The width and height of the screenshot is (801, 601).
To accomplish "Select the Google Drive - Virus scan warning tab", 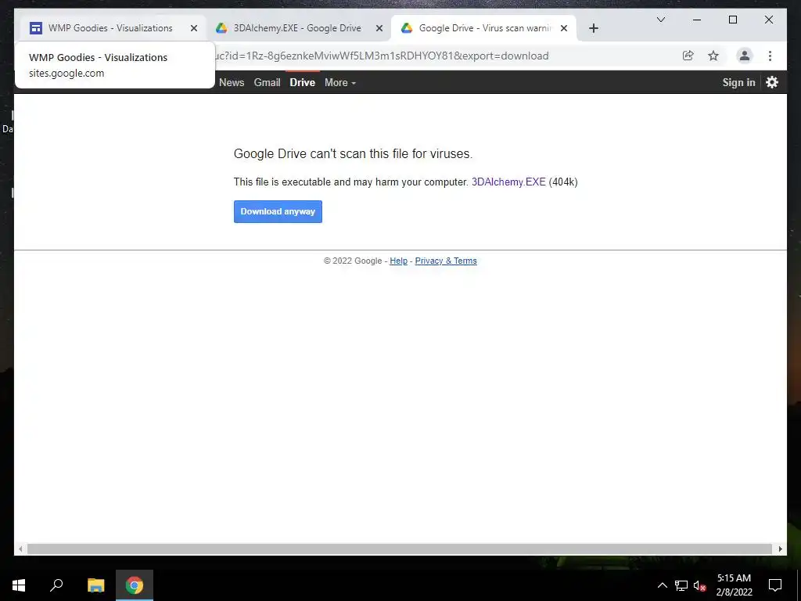I will click(484, 28).
